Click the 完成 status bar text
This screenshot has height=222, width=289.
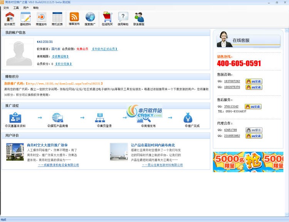(x=3, y=220)
